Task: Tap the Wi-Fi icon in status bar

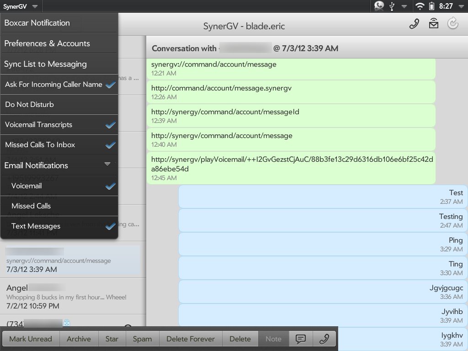Action: coord(419,6)
